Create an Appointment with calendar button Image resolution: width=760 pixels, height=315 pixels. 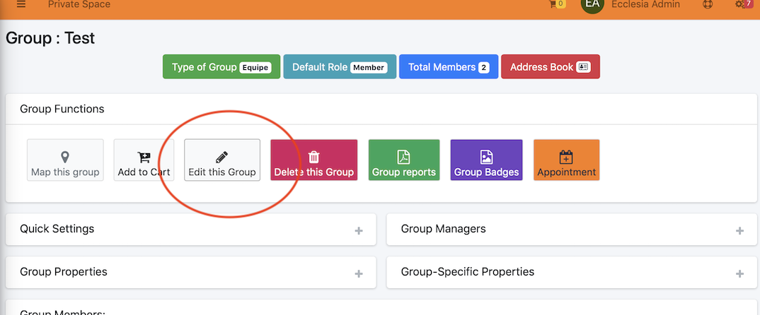pyautogui.click(x=567, y=160)
